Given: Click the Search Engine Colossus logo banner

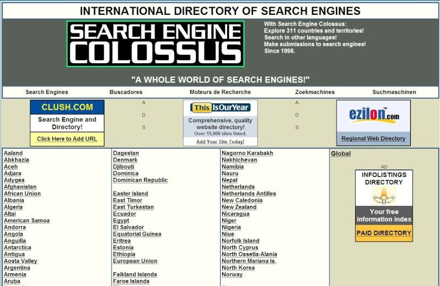Looking at the screenshot, I should [x=156, y=44].
